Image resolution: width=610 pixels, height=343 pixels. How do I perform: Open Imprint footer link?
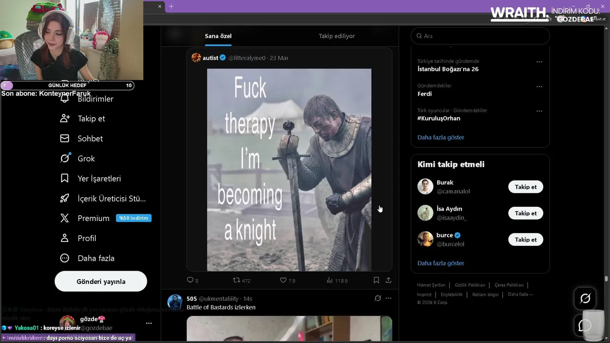pyautogui.click(x=424, y=294)
